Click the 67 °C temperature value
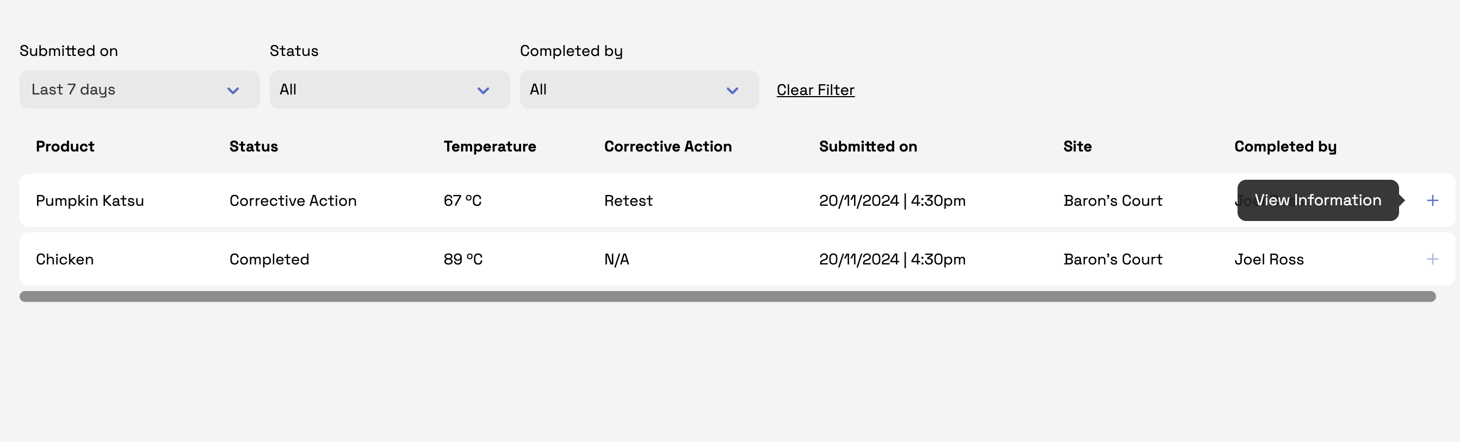 coord(462,201)
